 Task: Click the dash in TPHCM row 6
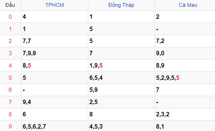click(24, 90)
